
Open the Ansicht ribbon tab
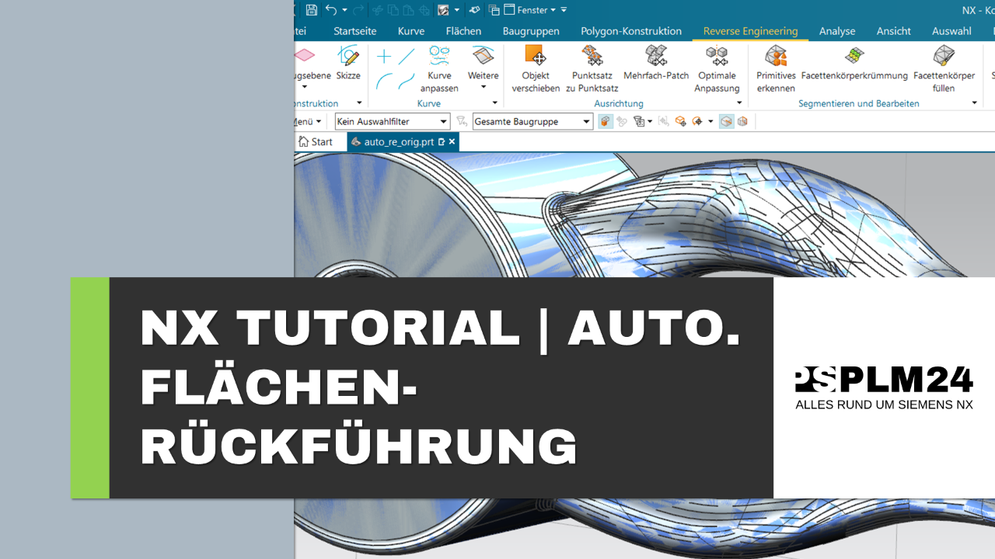click(x=893, y=31)
